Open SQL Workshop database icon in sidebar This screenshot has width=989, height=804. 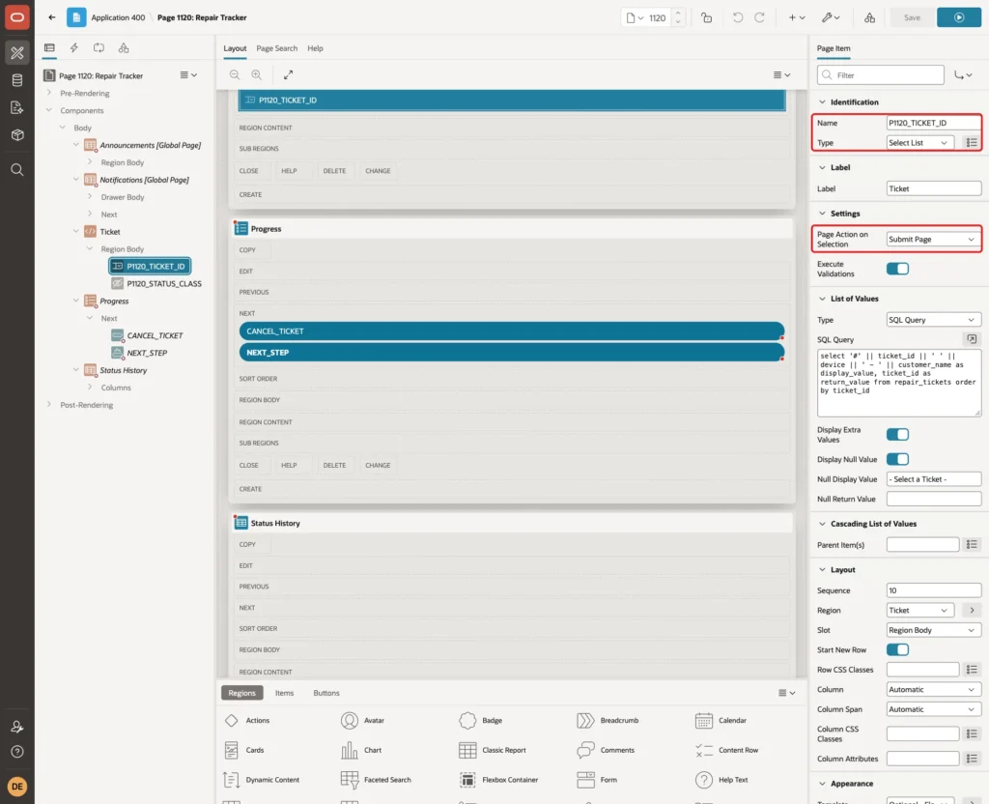click(x=17, y=80)
